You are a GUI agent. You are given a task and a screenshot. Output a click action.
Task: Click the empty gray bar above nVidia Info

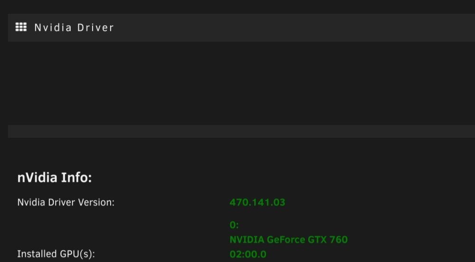[241, 131]
